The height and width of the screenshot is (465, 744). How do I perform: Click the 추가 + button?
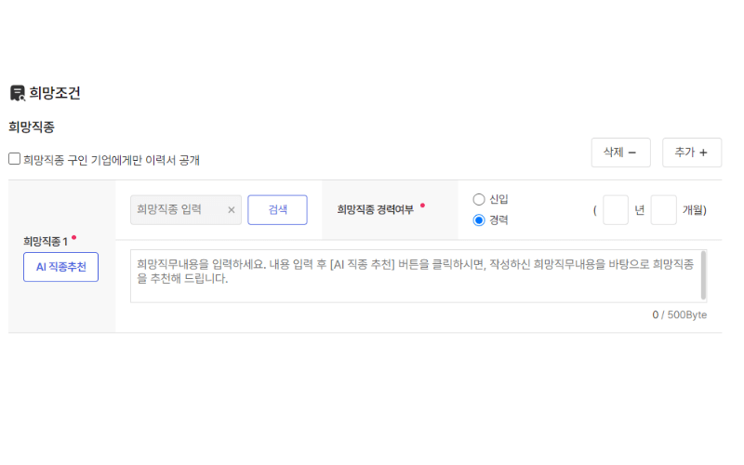pos(692,153)
